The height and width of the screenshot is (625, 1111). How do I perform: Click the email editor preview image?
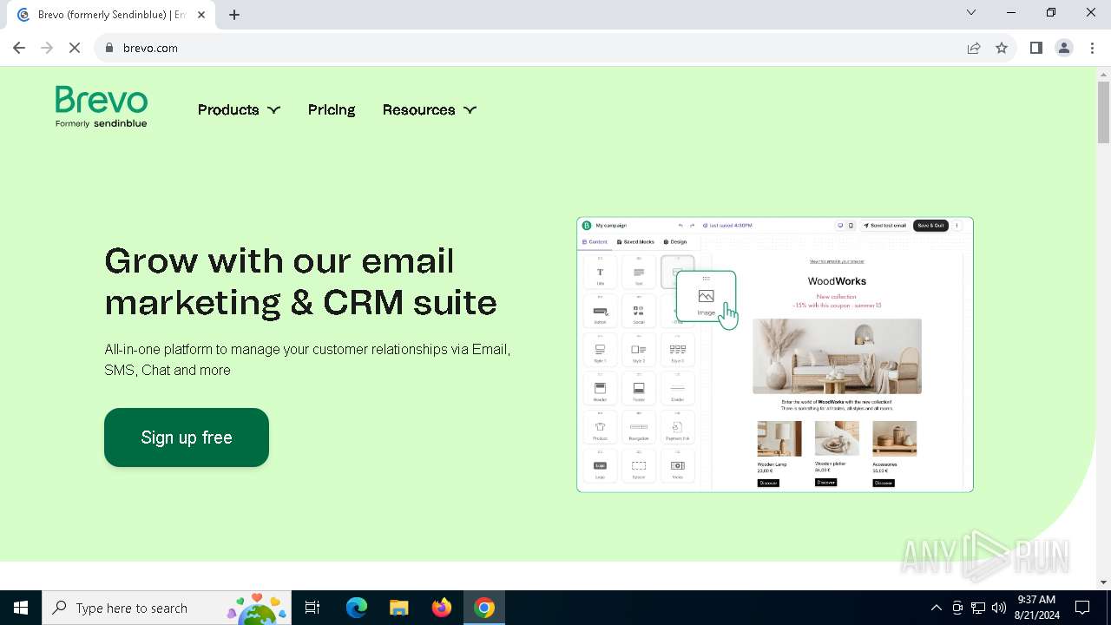coord(775,354)
